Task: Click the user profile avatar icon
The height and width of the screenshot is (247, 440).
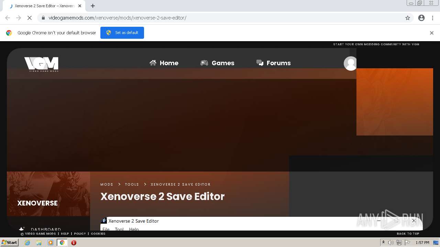Action: [x=350, y=63]
